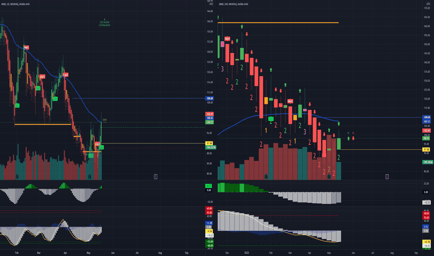Click the green 4.37 indicator value label
This screenshot has width=434, height=256.
tap(209, 186)
